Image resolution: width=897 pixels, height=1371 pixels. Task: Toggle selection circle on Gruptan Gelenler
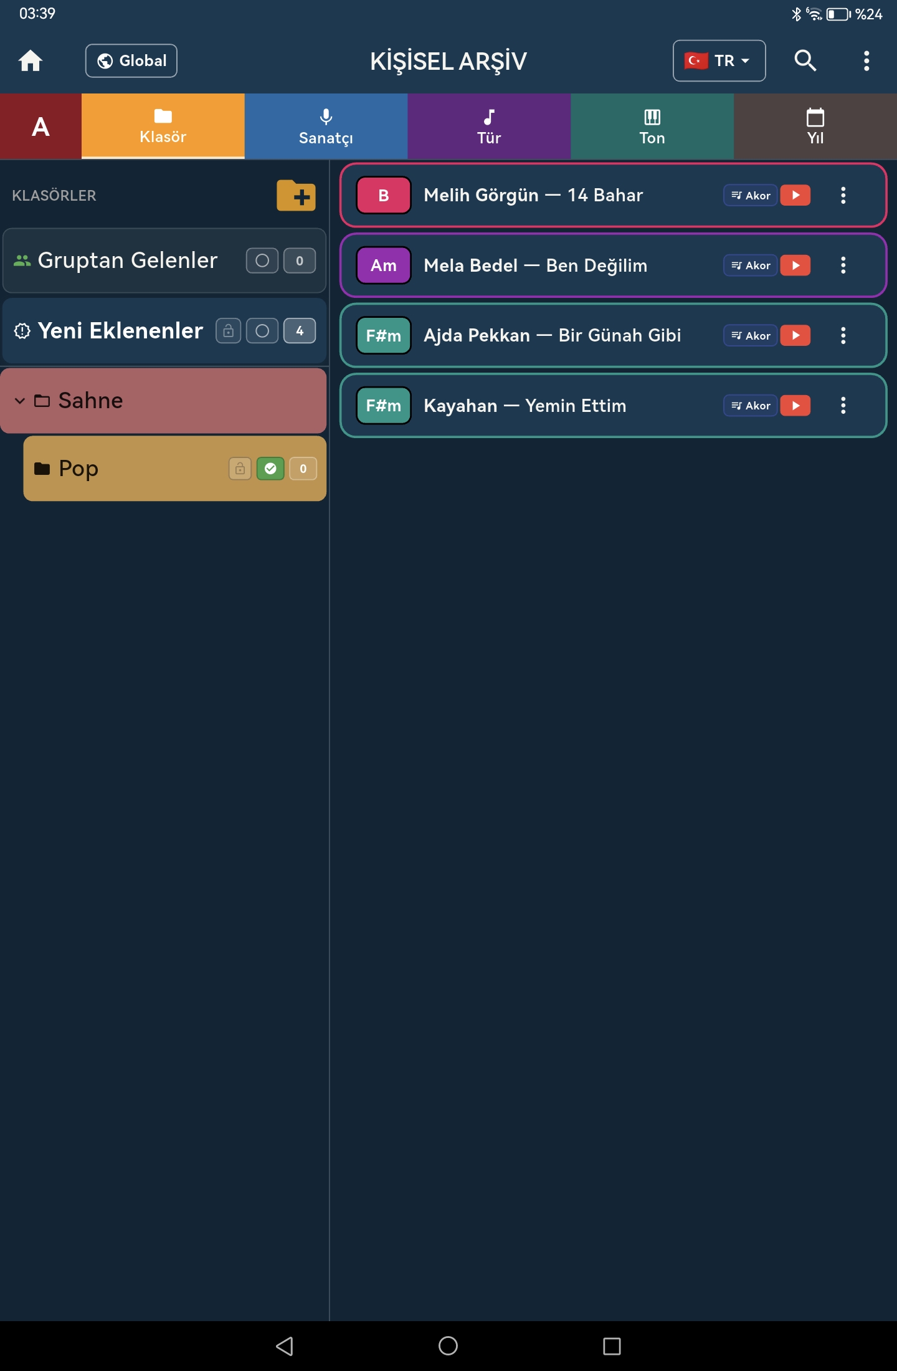point(262,260)
